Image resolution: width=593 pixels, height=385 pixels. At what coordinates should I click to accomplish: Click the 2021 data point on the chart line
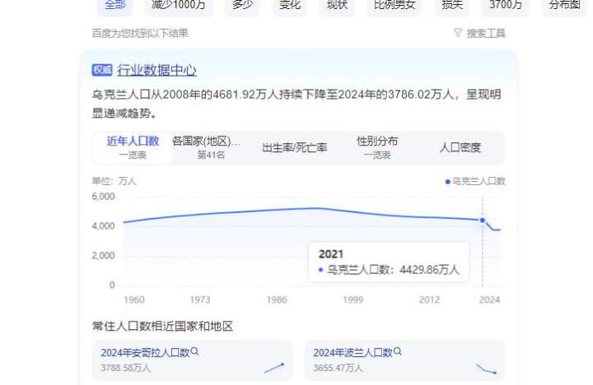tap(482, 220)
